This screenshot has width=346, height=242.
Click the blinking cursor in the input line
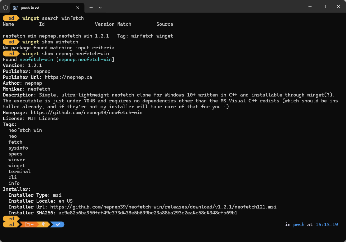67,224
